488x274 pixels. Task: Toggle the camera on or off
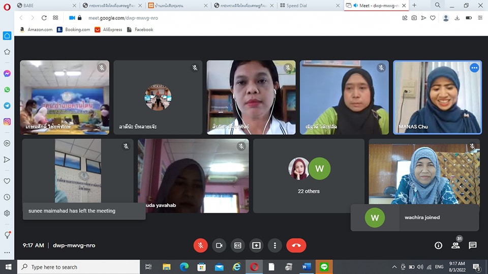pos(219,246)
